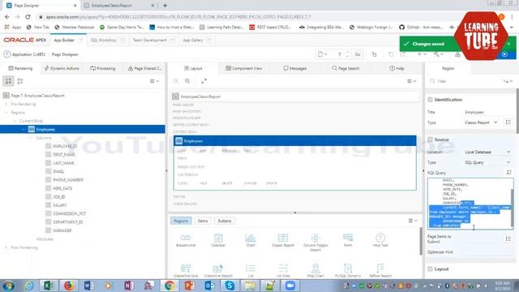Image resolution: width=519 pixels, height=292 pixels.
Task: Select the List View region icon
Action: pyautogui.click(x=283, y=268)
